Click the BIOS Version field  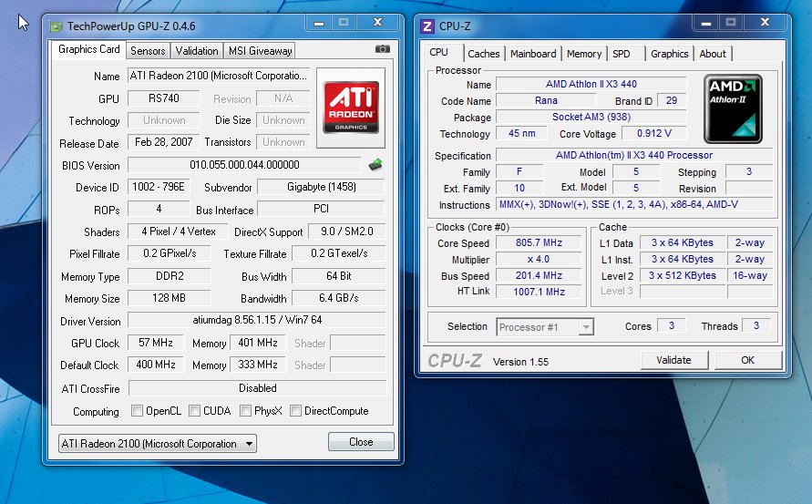click(244, 165)
